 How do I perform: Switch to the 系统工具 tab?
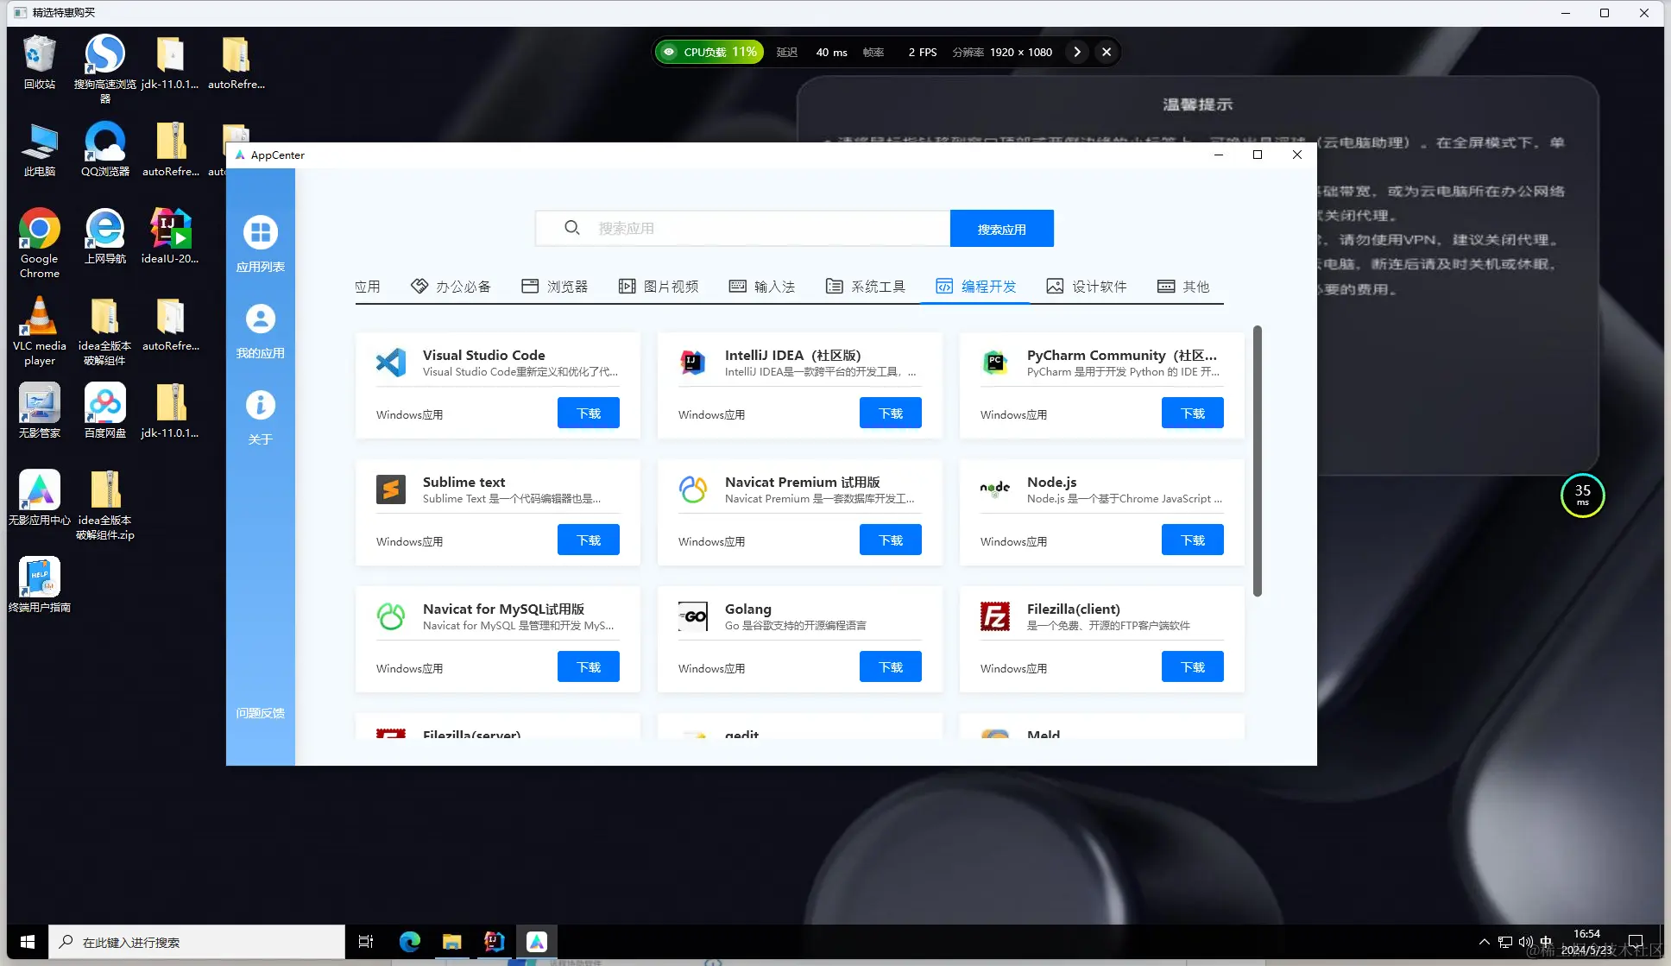click(866, 287)
